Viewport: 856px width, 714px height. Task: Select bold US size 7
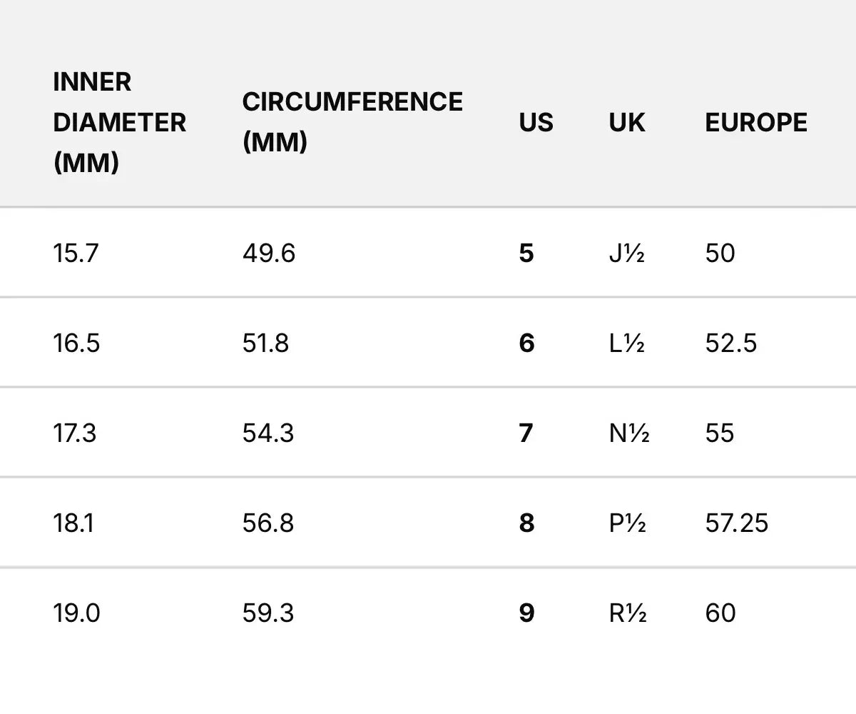coord(526,433)
